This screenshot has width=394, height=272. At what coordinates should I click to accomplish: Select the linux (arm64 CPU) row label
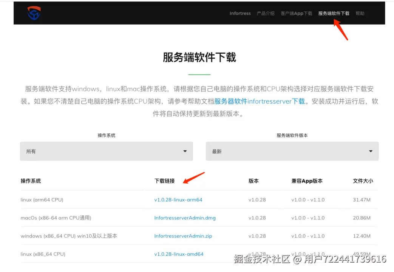click(x=42, y=200)
